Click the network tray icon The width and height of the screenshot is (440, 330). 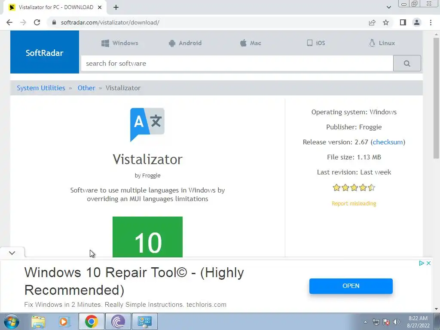point(376,322)
